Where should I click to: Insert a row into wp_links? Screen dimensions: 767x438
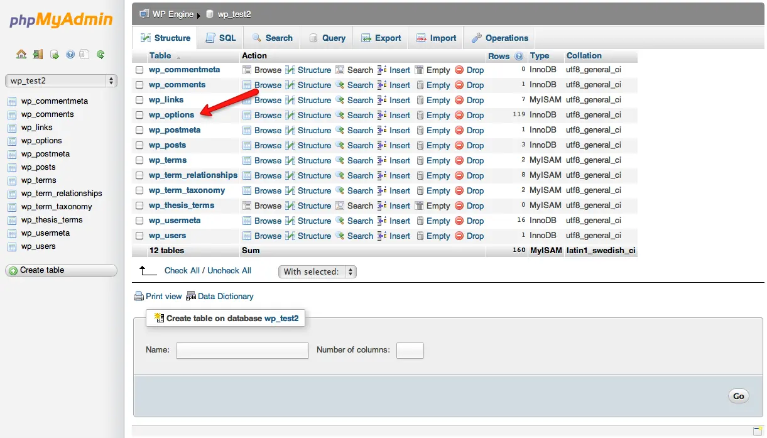coord(394,100)
